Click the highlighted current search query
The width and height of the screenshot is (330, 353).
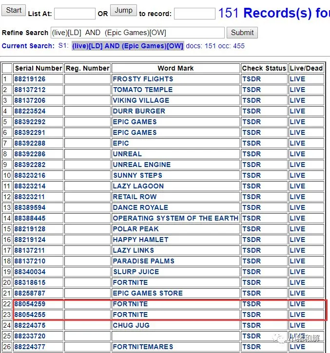tap(128, 46)
